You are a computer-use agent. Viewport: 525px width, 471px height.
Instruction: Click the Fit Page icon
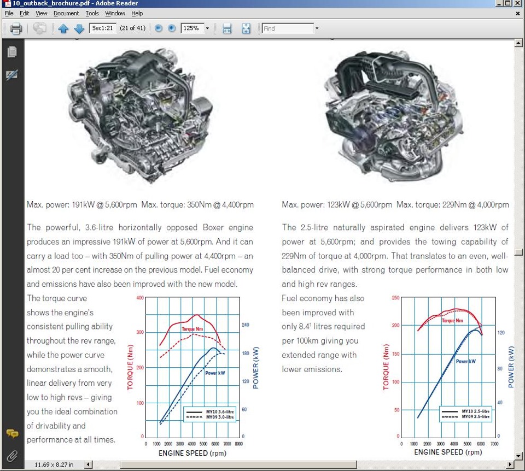(x=246, y=28)
